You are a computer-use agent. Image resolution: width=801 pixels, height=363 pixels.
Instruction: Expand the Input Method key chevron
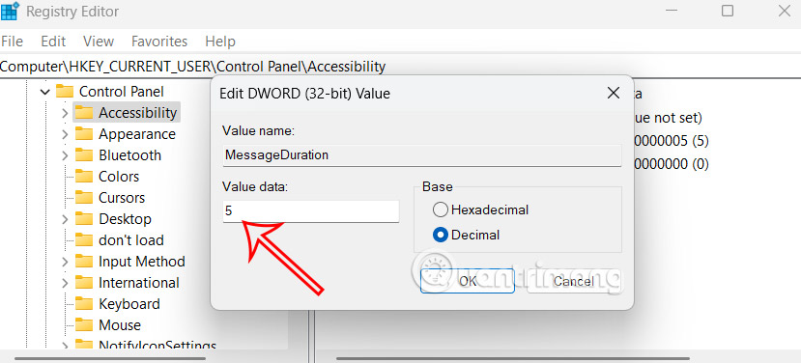[65, 262]
